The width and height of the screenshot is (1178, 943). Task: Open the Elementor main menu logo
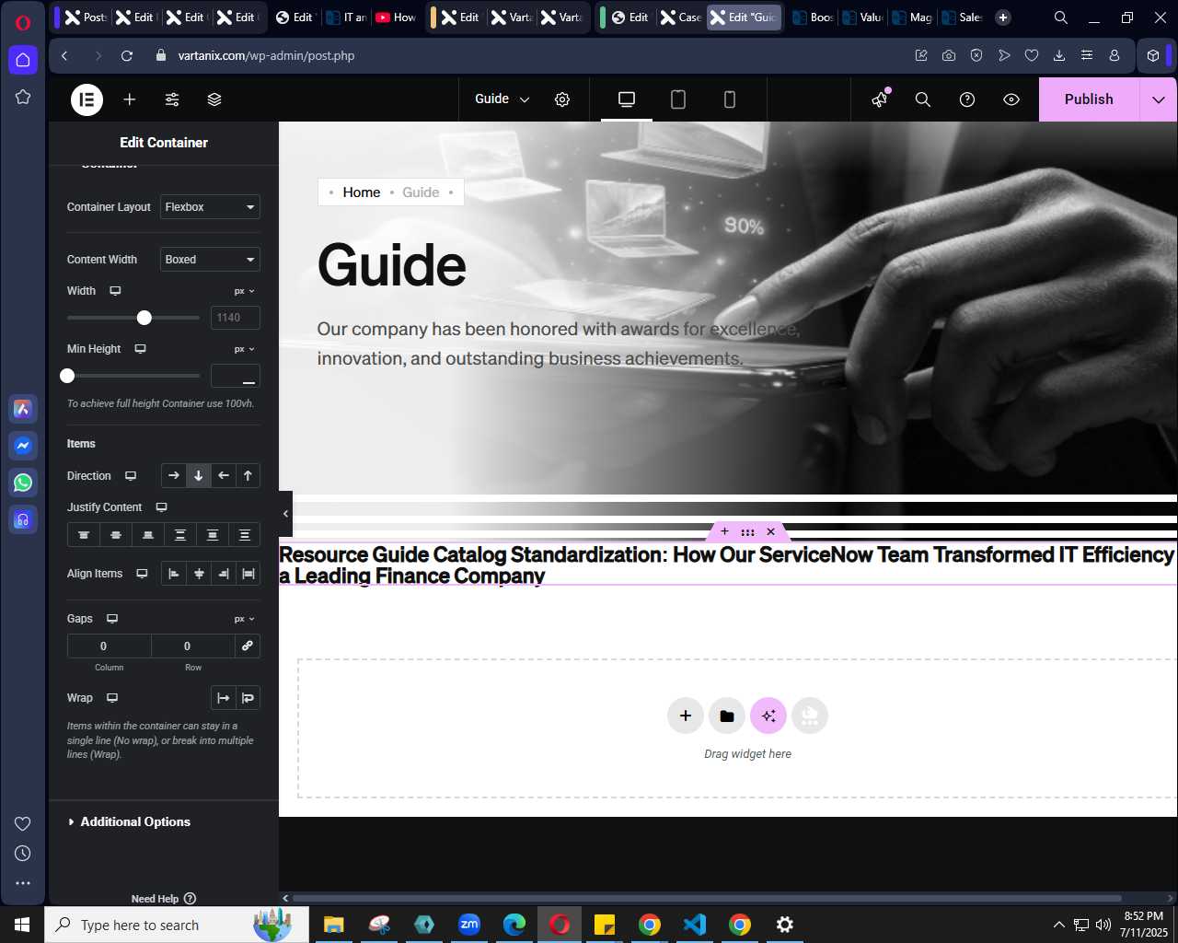pos(87,99)
